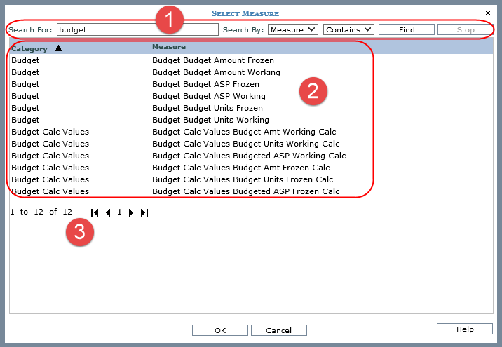Screen dimensions: 502x347
Task: Cancel the measure selection
Action: 278,330
